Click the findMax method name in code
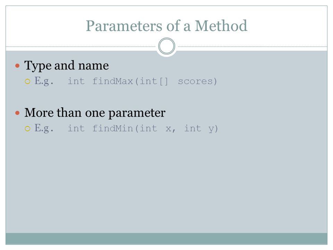 pyautogui.click(x=112, y=81)
